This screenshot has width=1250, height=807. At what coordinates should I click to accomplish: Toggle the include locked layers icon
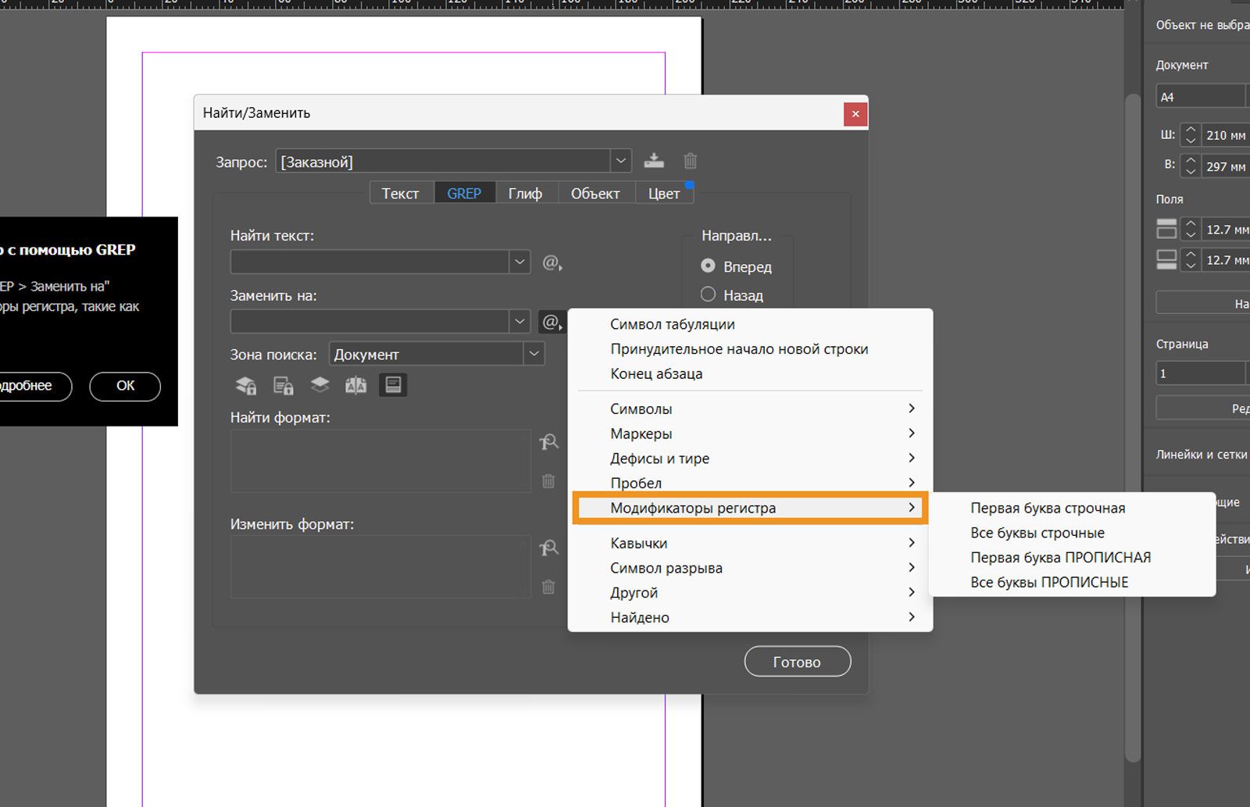[x=246, y=385]
